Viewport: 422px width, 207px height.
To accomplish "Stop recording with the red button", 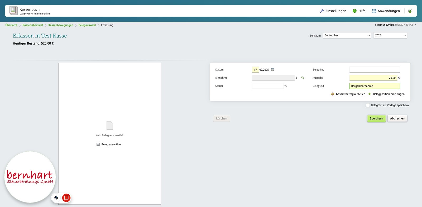I will (66, 198).
